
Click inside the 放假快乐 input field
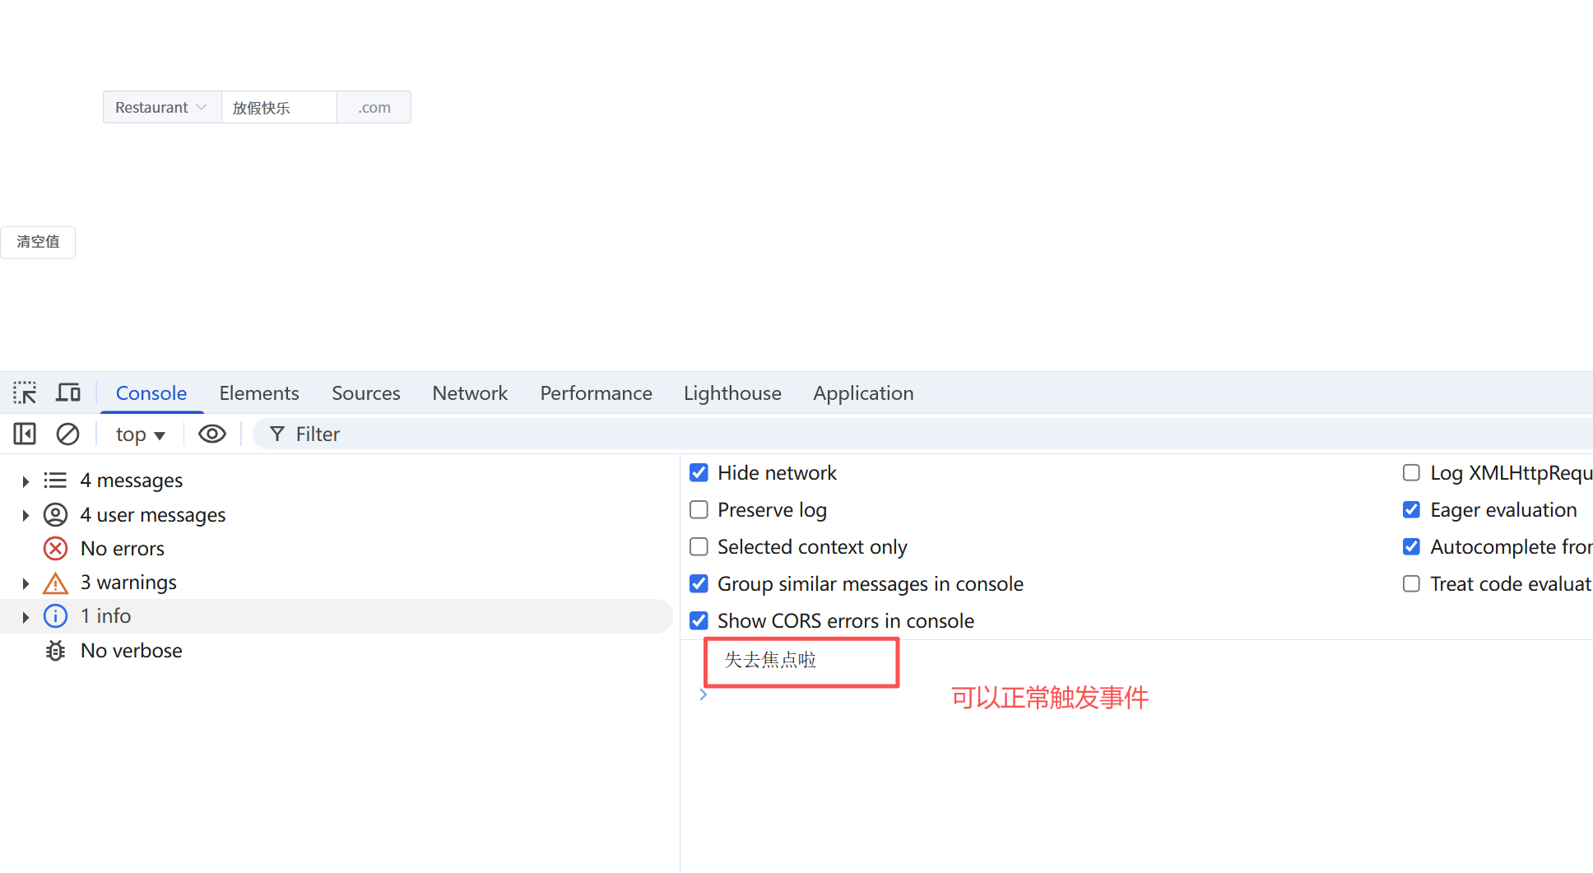[x=279, y=107]
